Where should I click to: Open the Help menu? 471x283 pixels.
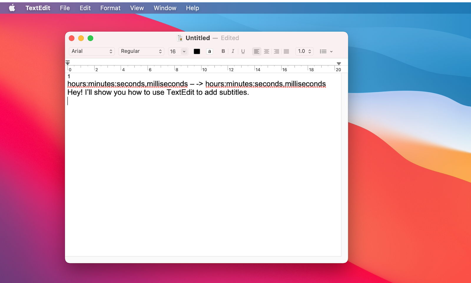pos(193,8)
